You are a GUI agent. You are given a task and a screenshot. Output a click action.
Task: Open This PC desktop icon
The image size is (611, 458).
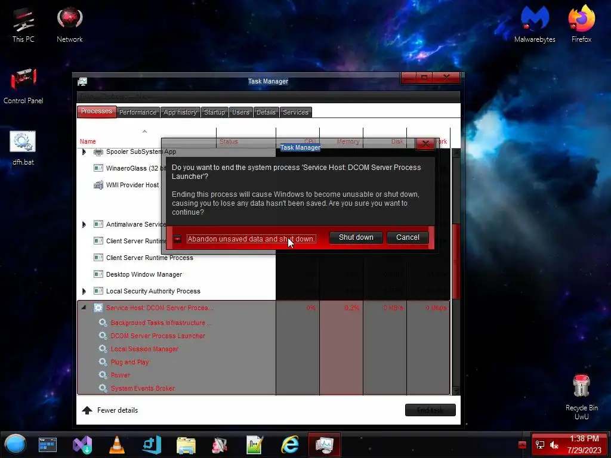(23, 25)
